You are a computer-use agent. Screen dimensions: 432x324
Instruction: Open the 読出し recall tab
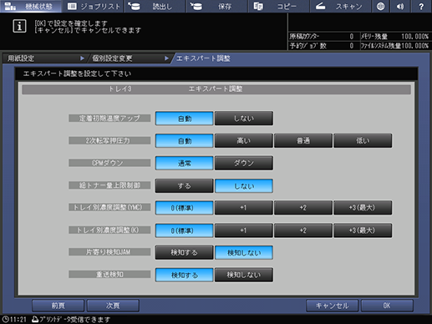pyautogui.click(x=155, y=6)
